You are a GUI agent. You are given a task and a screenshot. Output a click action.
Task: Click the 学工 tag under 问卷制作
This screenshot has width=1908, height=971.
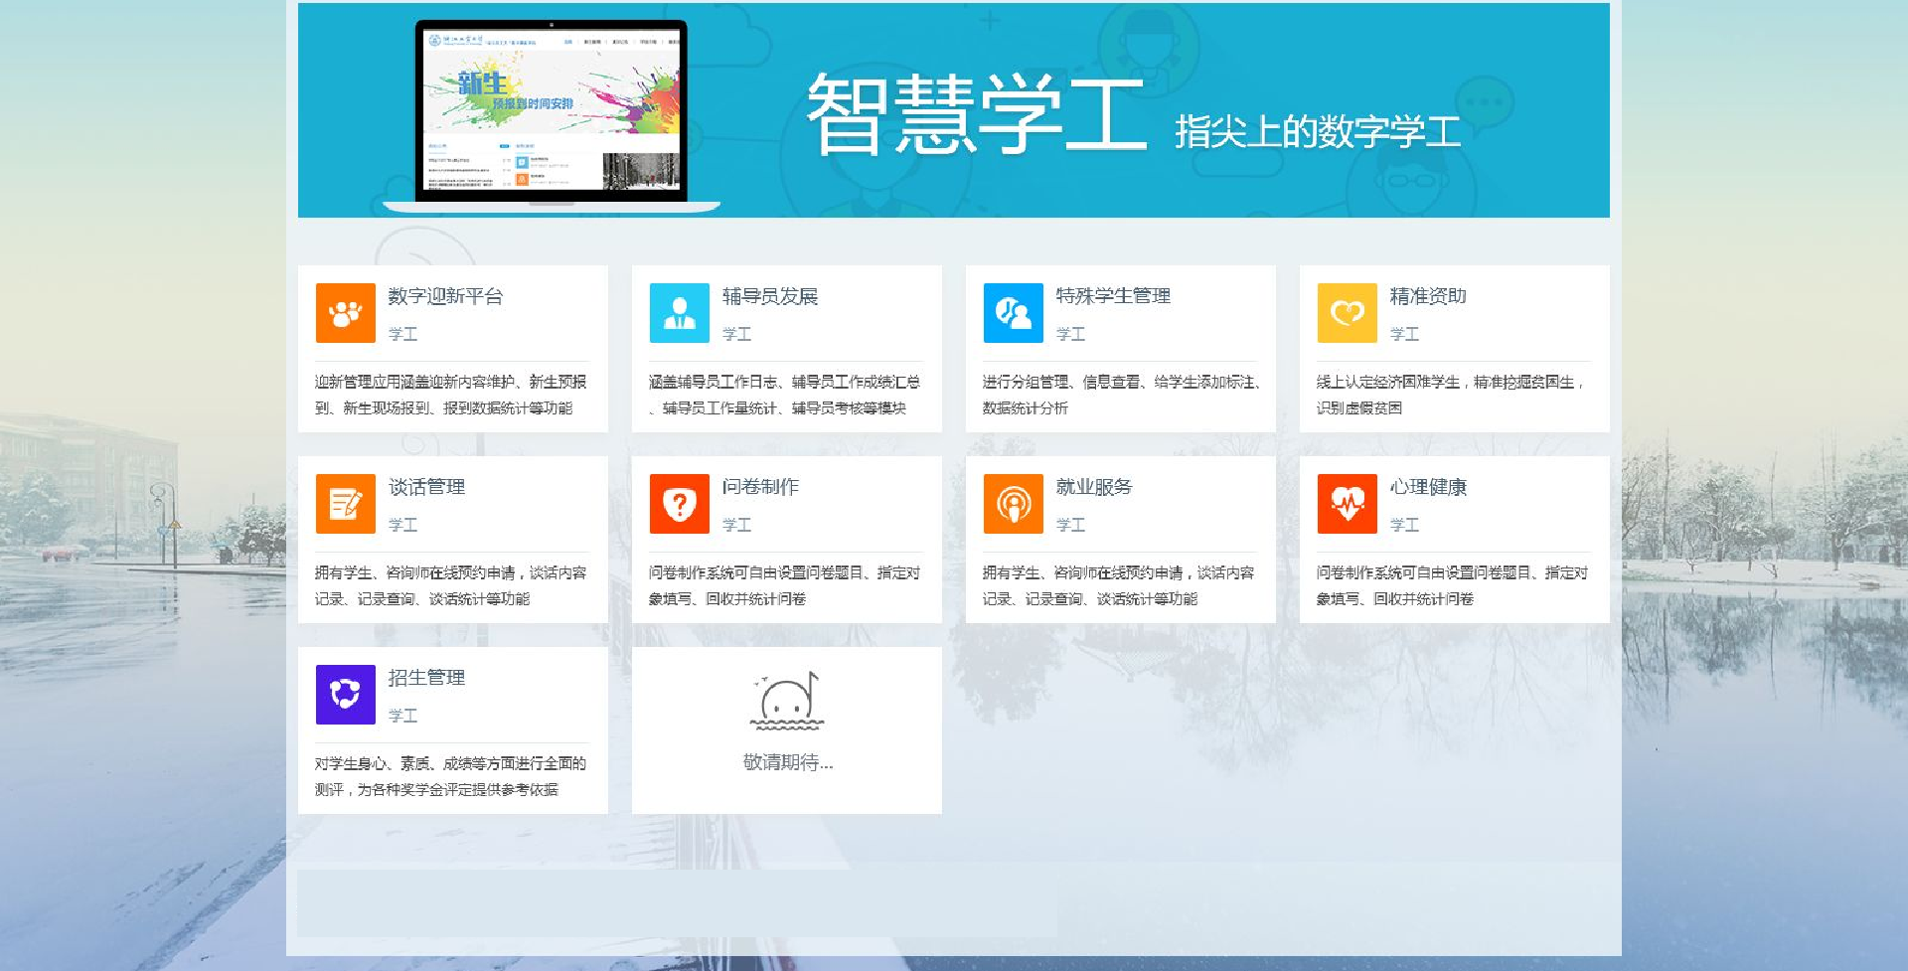pyautogui.click(x=736, y=525)
